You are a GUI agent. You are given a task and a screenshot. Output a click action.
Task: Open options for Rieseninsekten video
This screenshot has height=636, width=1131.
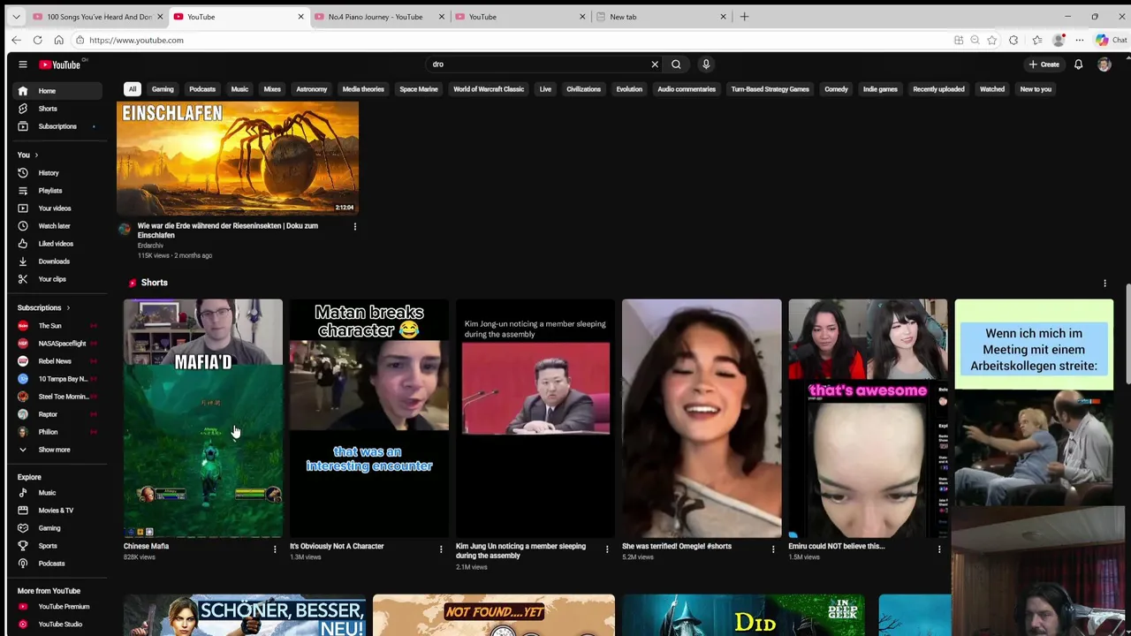355,227
